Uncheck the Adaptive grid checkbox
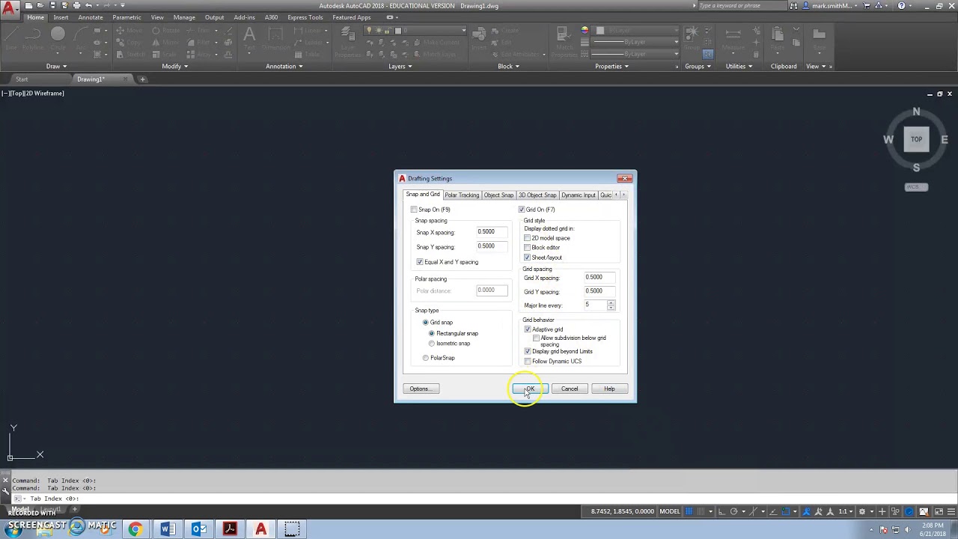Viewport: 958px width, 539px height. point(528,329)
